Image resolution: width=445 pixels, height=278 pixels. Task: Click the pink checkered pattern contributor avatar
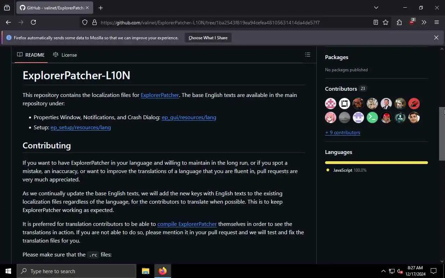pos(331,104)
